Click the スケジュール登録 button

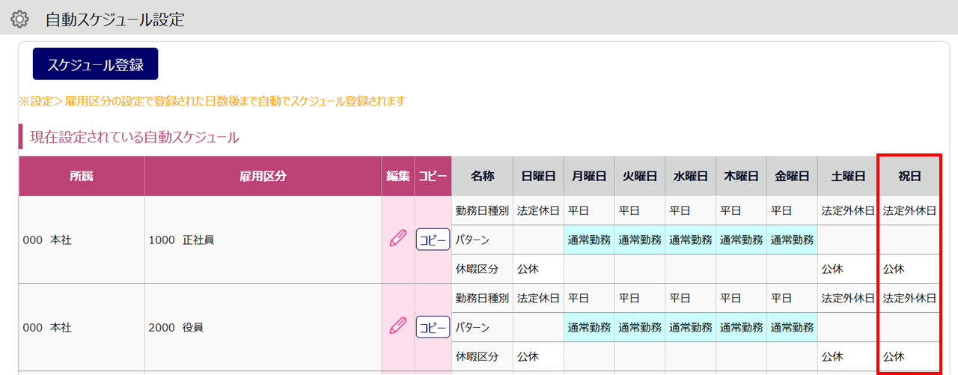point(95,64)
